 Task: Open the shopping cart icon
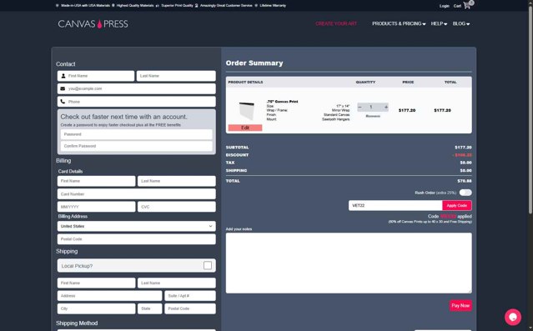point(467,6)
